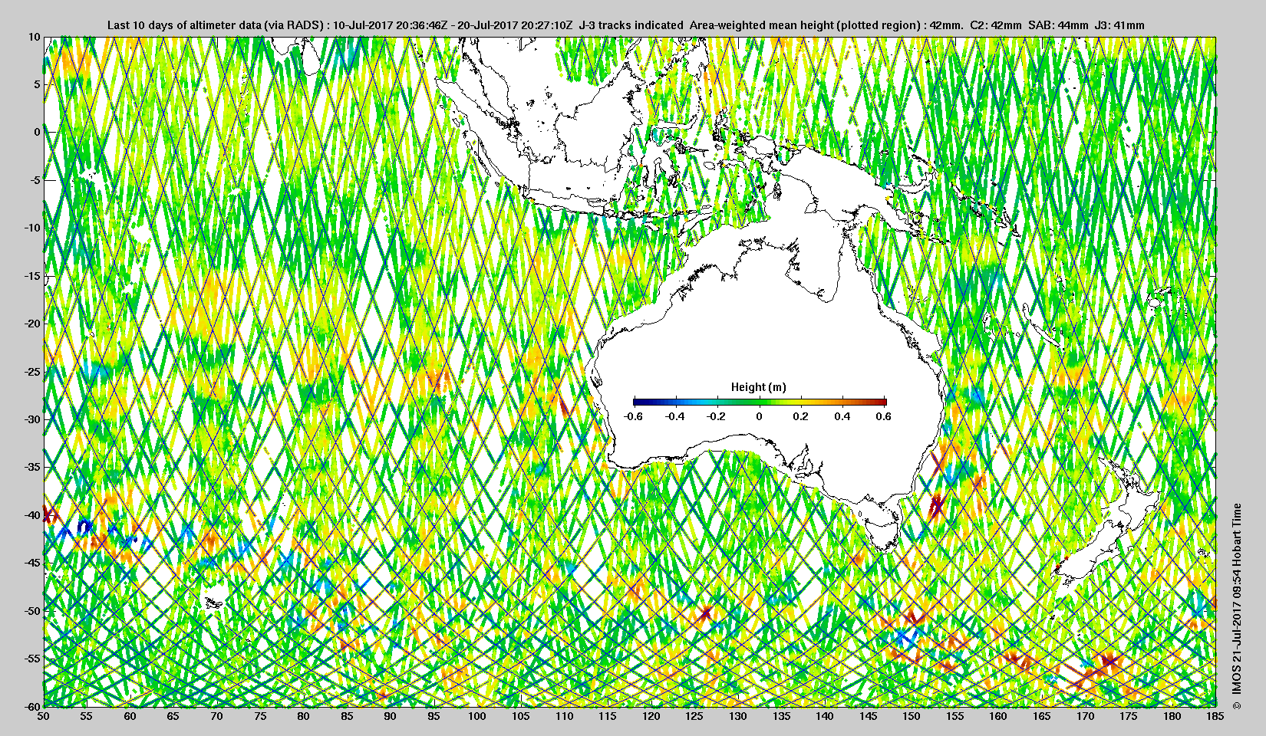Click longitude tick label '100' on bottom axis
The width and height of the screenshot is (1266, 736).
[x=477, y=716]
